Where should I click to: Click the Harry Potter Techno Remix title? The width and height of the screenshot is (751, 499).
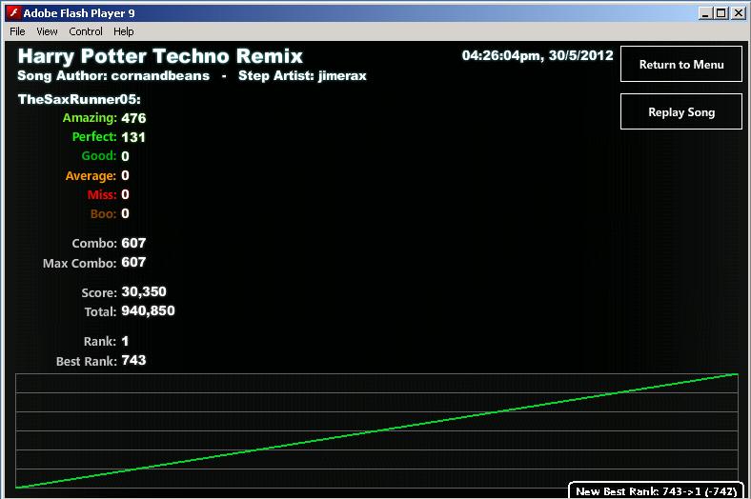160,56
